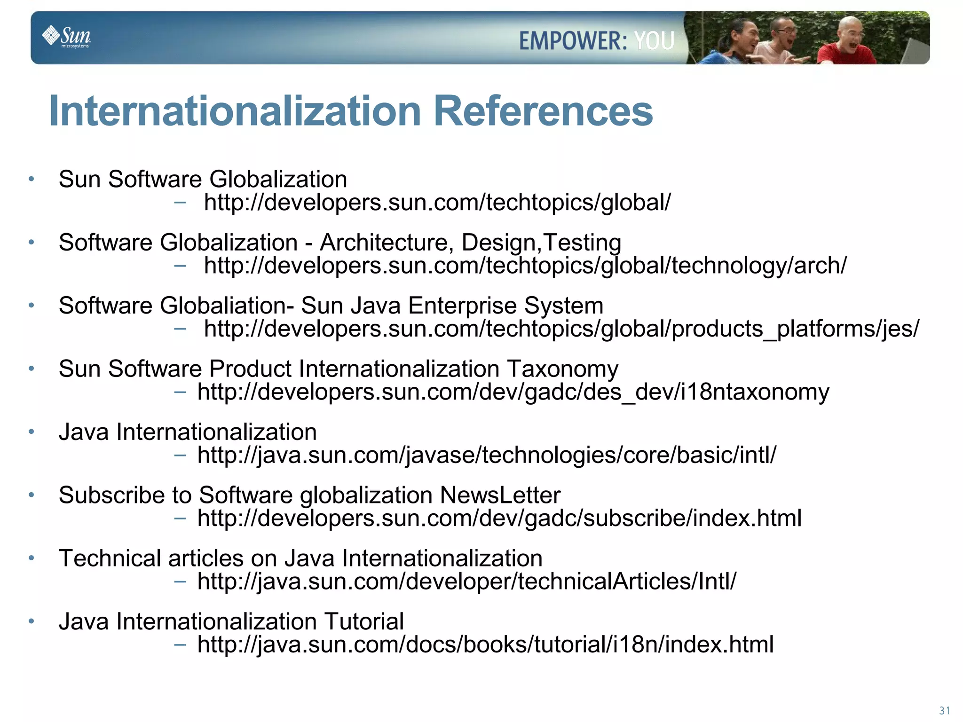Click the banner photo of laughing people
Viewport: 963px width, 722px height.
[x=807, y=38]
